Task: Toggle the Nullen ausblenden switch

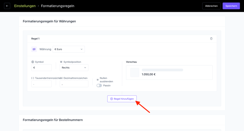Action: click(x=99, y=85)
